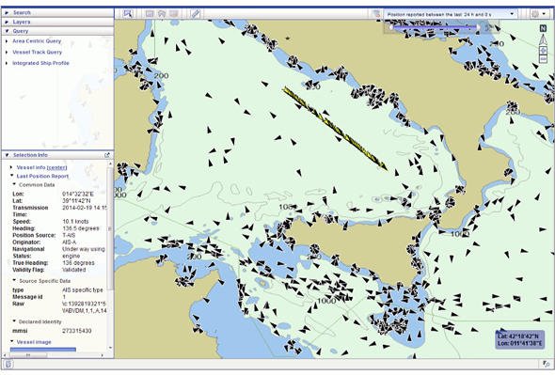The width and height of the screenshot is (555, 375).
Task: Click the vertical scrollbar of Selection Info
Action: pos(110,228)
